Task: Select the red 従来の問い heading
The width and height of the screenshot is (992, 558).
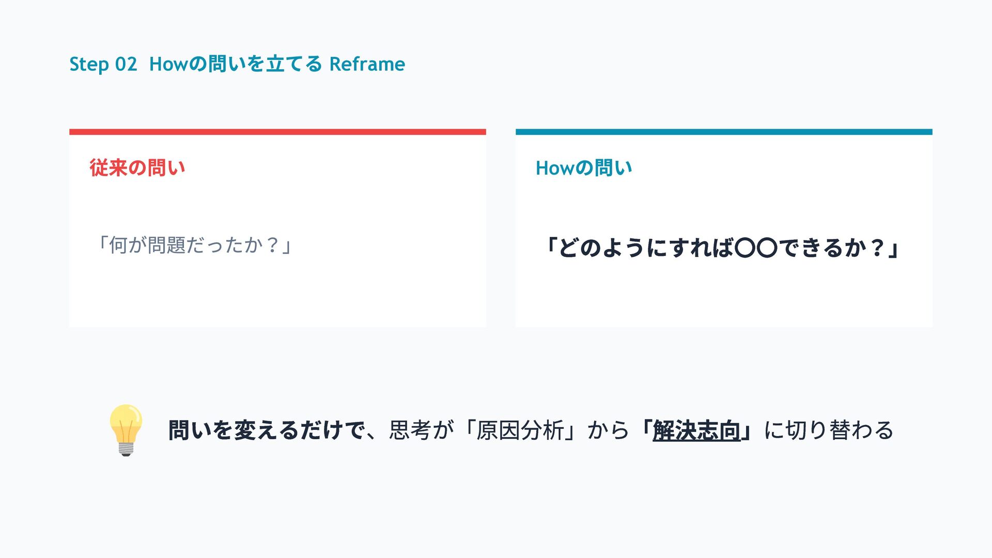Action: pyautogui.click(x=137, y=168)
